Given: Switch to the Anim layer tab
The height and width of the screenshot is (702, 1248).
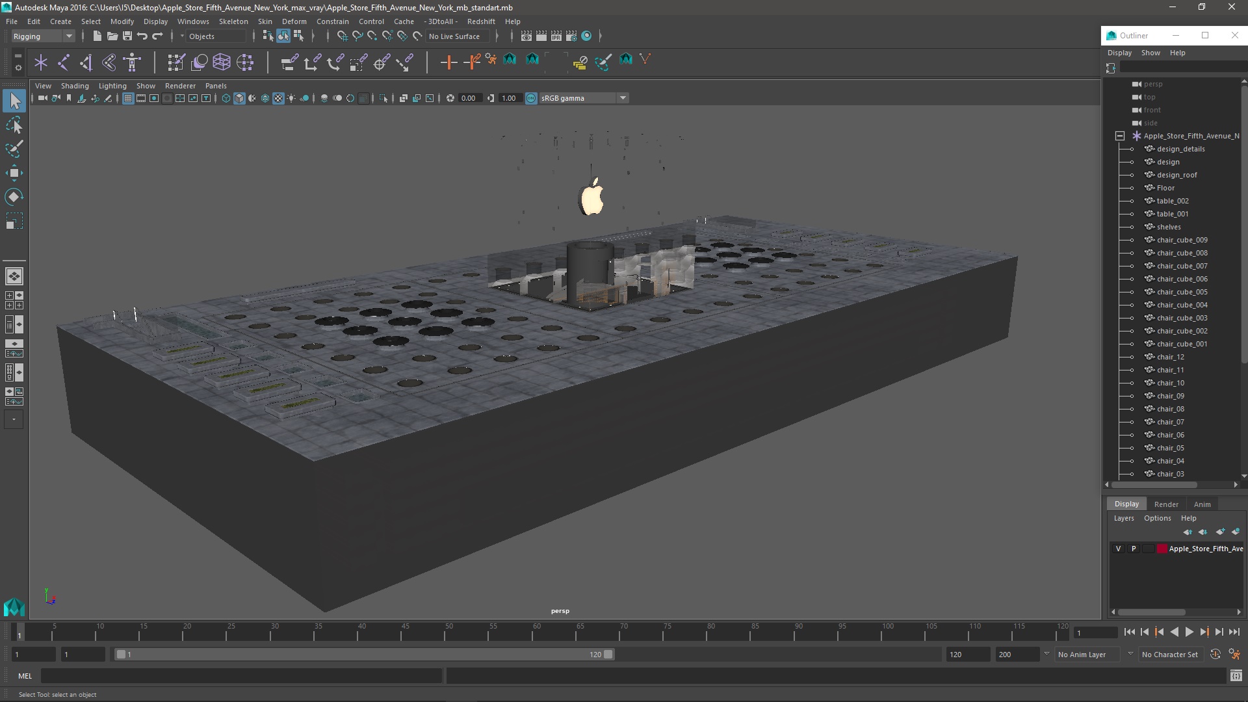Looking at the screenshot, I should click(x=1202, y=504).
